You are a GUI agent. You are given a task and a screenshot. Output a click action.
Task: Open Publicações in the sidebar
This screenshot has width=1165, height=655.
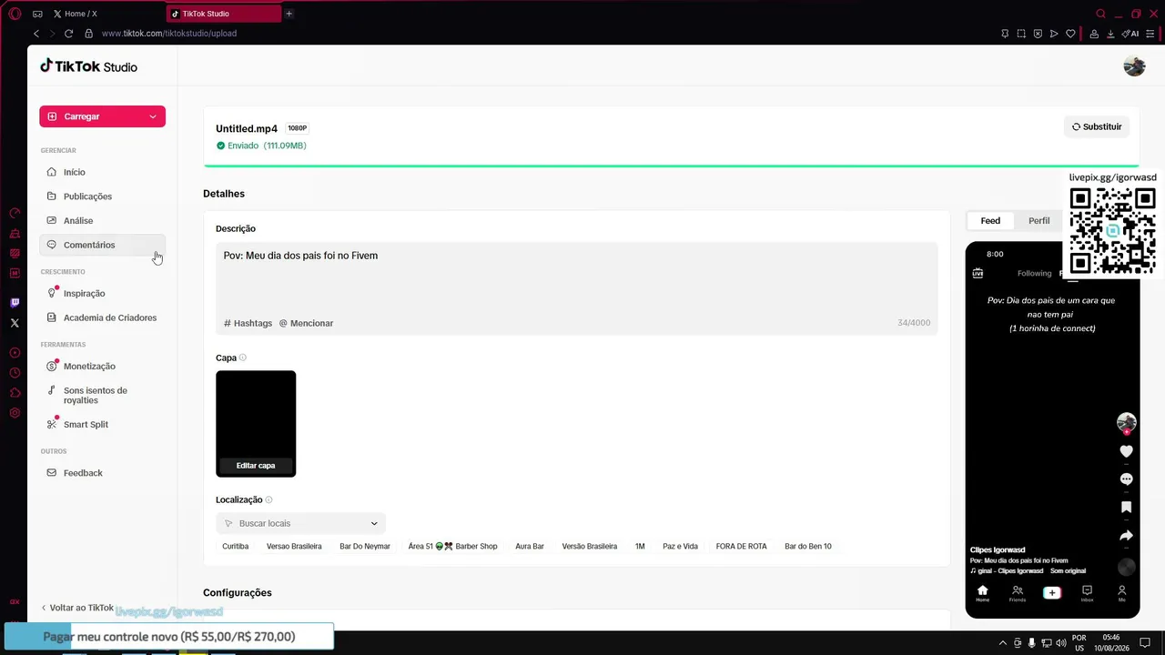102,196
